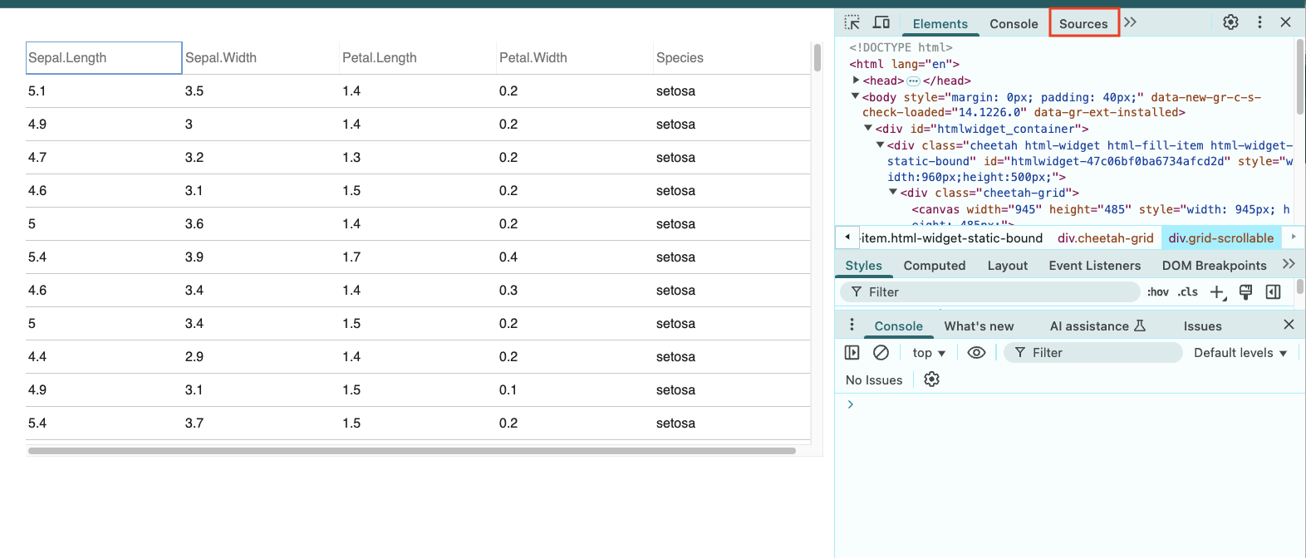1306x558 pixels.
Task: Open the top JavaScript context dropdown
Action: pos(929,353)
